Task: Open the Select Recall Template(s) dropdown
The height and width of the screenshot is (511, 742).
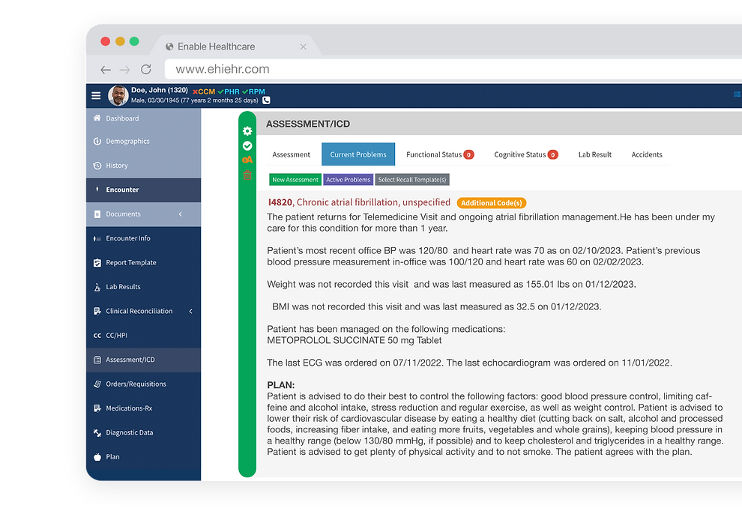Action: click(414, 179)
